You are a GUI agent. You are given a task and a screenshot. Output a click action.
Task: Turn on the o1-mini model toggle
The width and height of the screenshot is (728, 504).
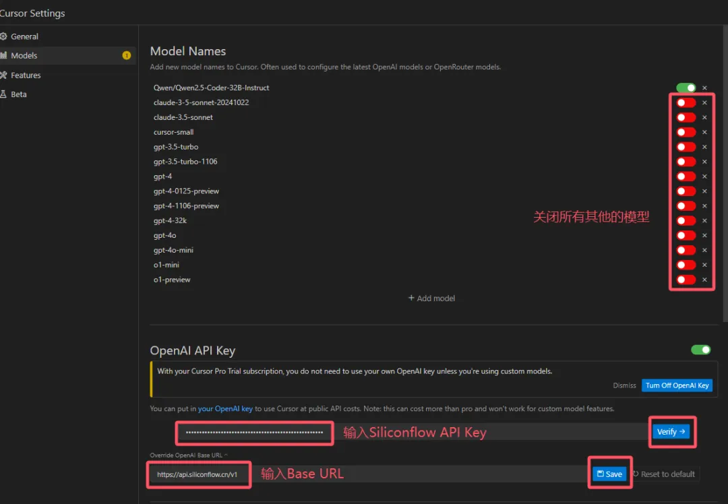(686, 265)
